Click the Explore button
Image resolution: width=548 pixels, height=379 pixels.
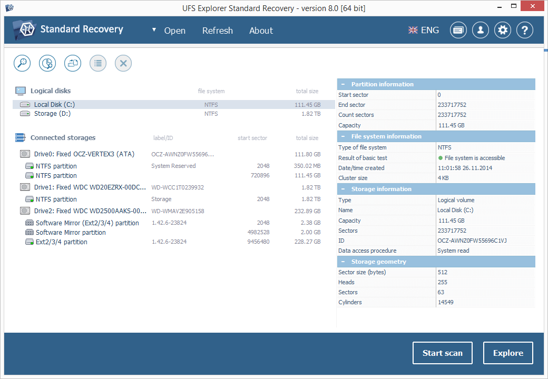click(x=508, y=353)
